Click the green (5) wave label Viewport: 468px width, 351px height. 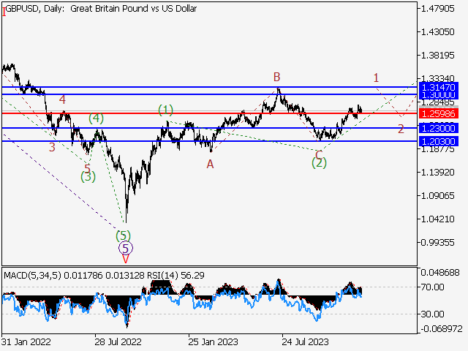[x=124, y=235]
